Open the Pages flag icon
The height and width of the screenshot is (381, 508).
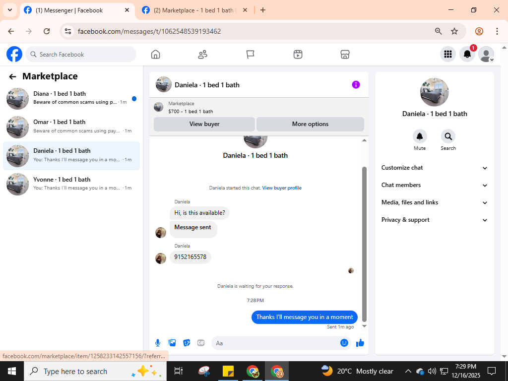(x=250, y=55)
